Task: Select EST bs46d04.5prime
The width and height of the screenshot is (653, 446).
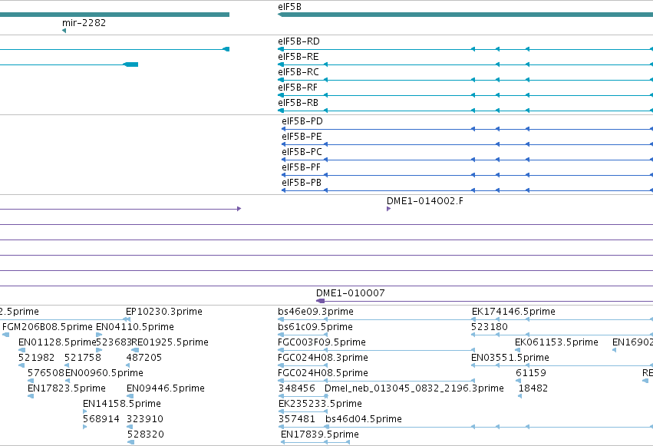Action: click(364, 419)
